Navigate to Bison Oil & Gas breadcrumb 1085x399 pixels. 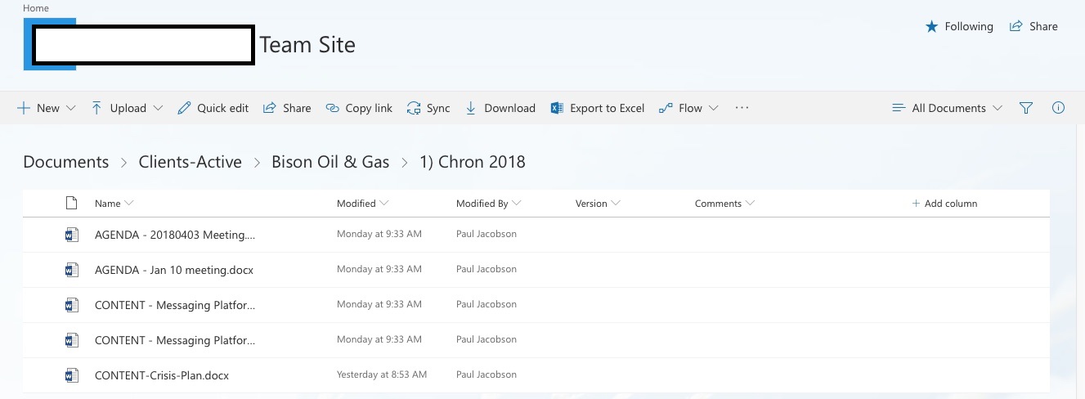[330, 162]
